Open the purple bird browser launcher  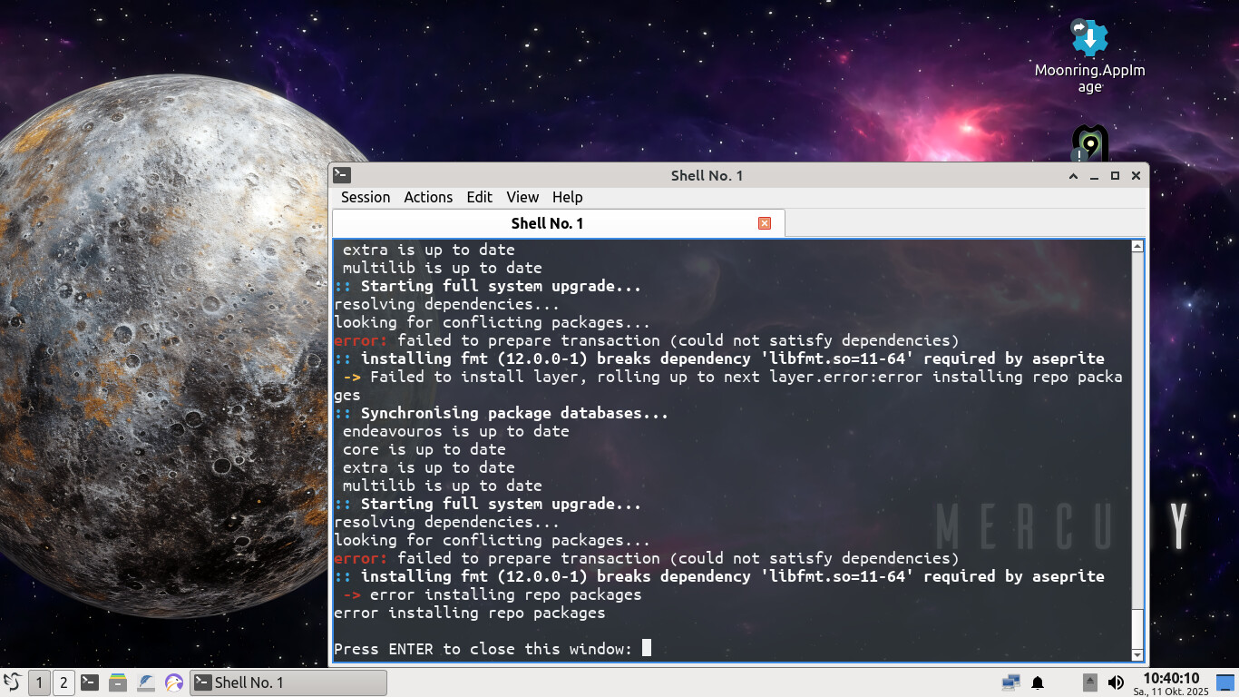click(x=174, y=682)
